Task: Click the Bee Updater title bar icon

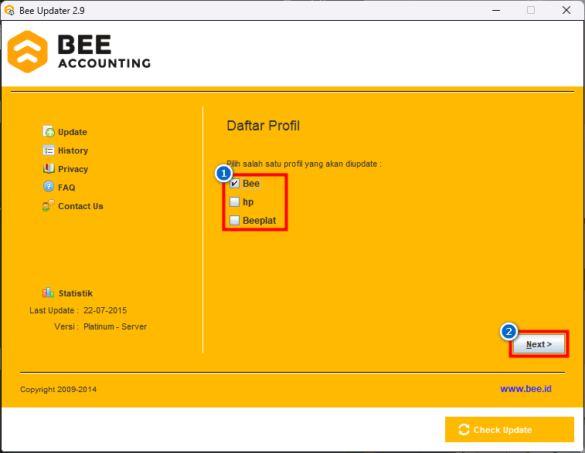Action: 9,10
